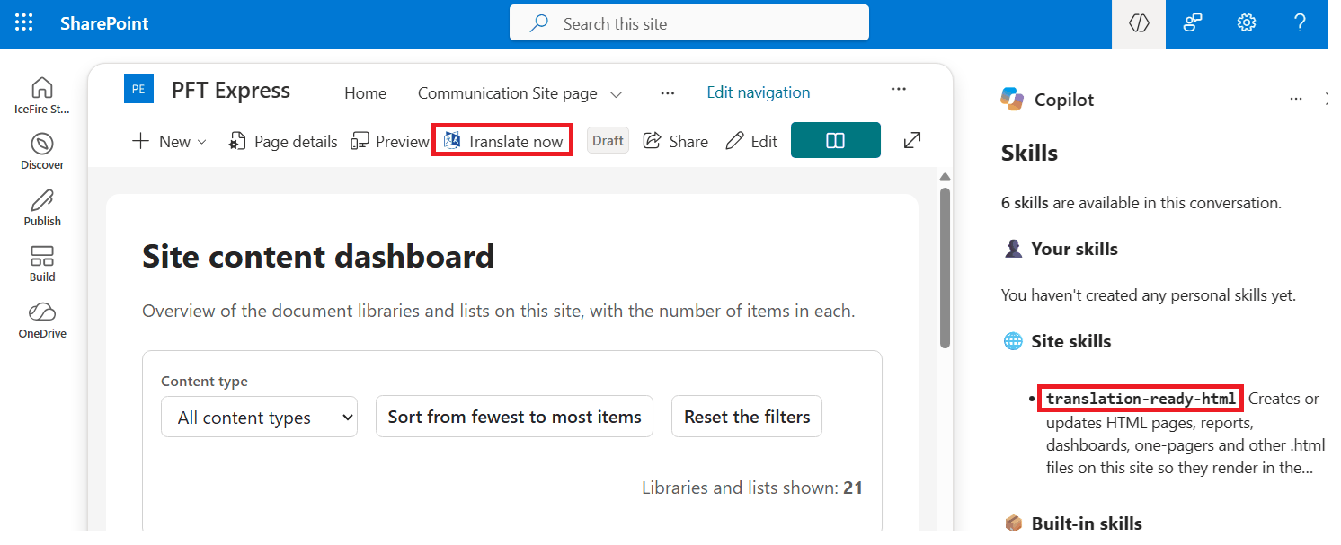Click PFT Express site title

tap(231, 90)
